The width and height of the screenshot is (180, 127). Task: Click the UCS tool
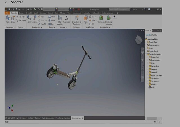coord(92,24)
